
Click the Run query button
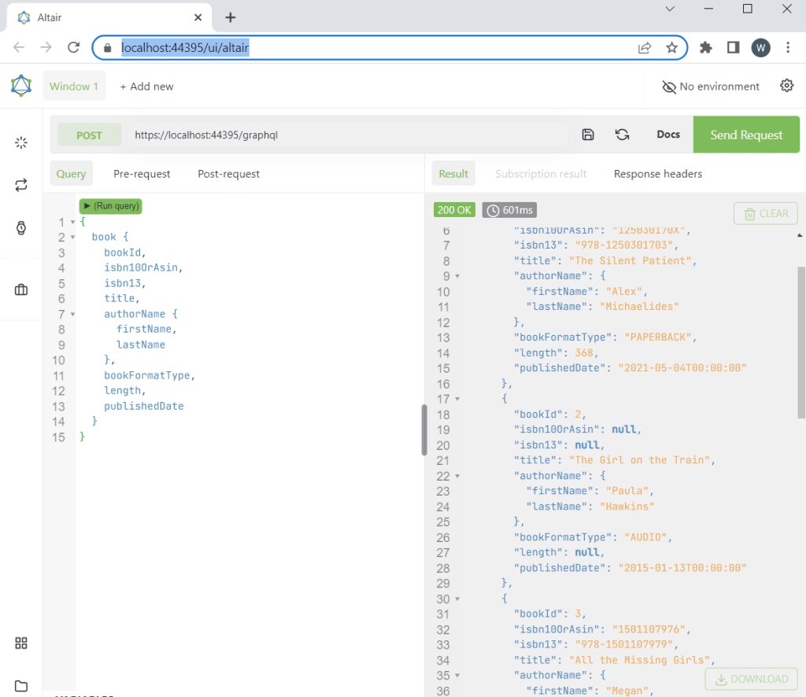click(x=111, y=206)
